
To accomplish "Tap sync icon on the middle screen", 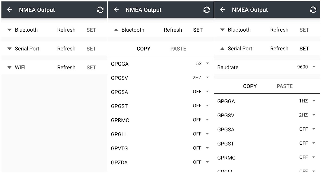I will coord(207,10).
